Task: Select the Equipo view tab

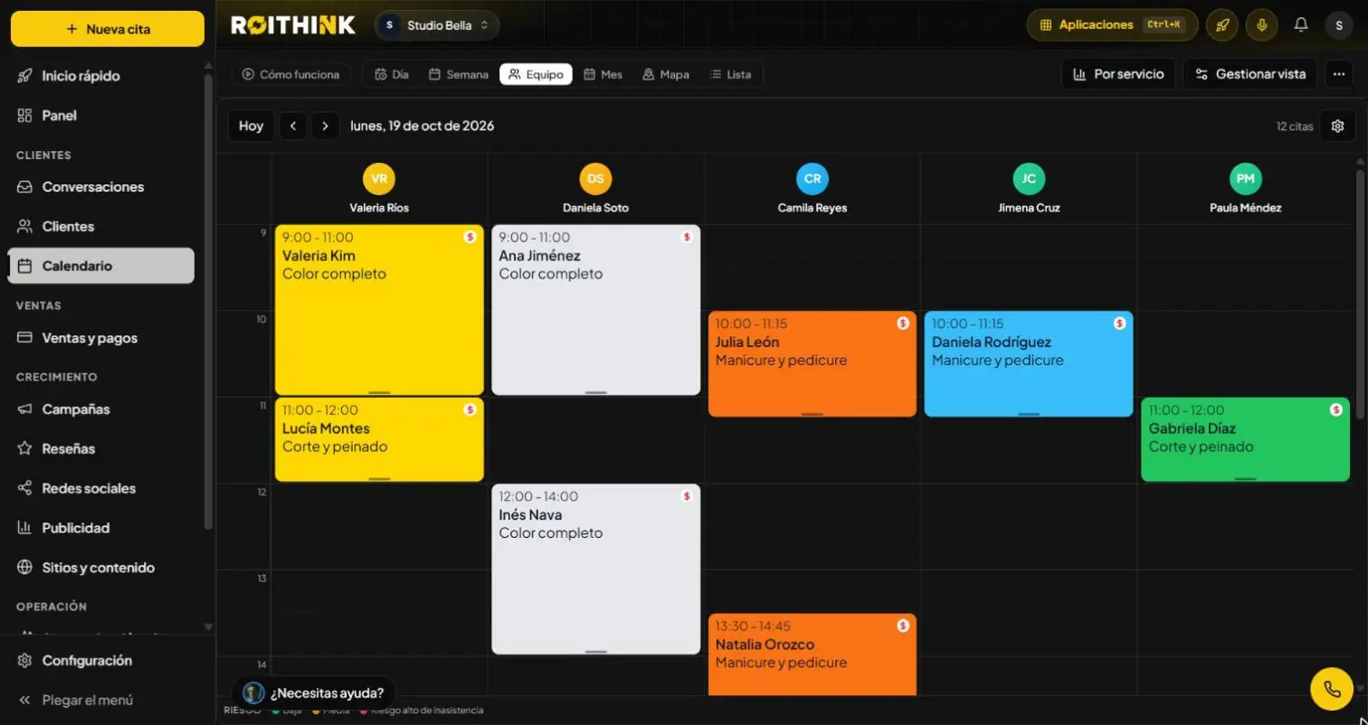Action: (x=536, y=74)
